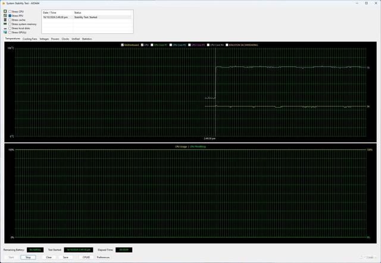Click the Stop button
Image resolution: width=381 pixels, height=263 pixels.
(x=28, y=257)
